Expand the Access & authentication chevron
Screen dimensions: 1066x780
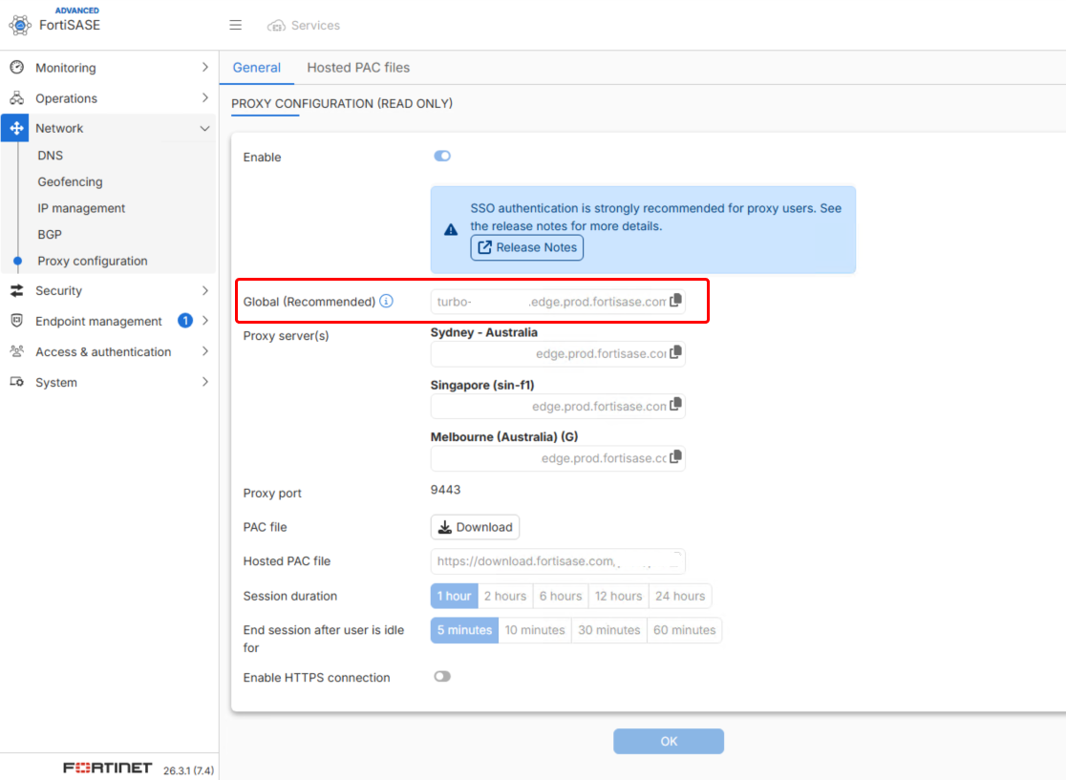[205, 351]
